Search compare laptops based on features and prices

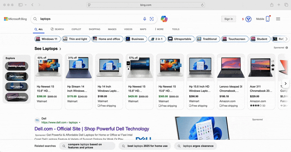87,146
